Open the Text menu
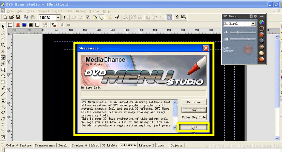The width and height of the screenshot is (282, 152). tap(69, 11)
